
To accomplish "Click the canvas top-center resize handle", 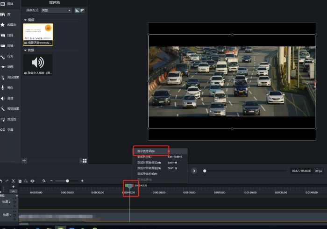I will point(232,35).
